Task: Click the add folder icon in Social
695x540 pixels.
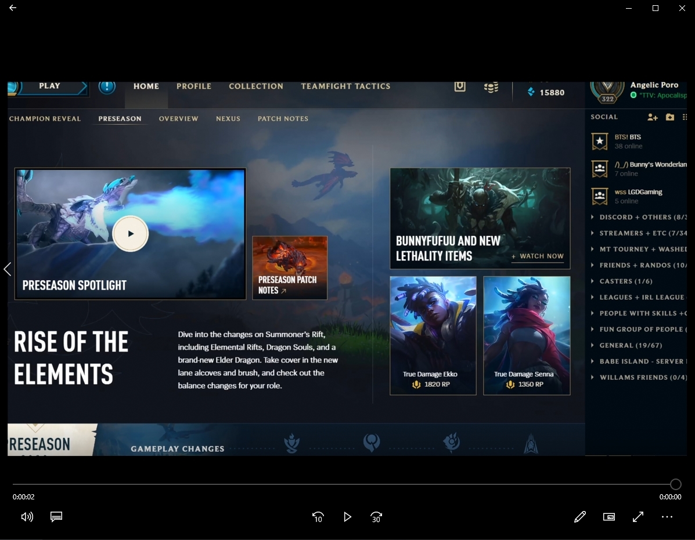Action: pyautogui.click(x=669, y=117)
